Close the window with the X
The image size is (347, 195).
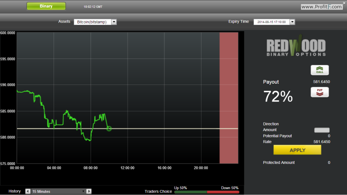click(x=344, y=3)
